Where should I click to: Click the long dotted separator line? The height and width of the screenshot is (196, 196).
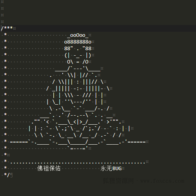[x=78, y=163]
